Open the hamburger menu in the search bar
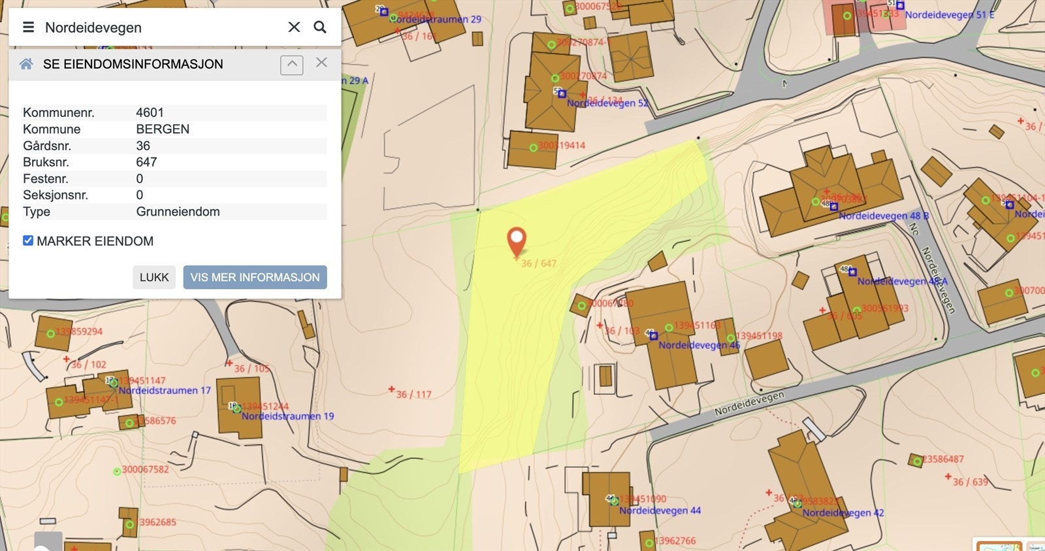The height and width of the screenshot is (551, 1045). (28, 27)
